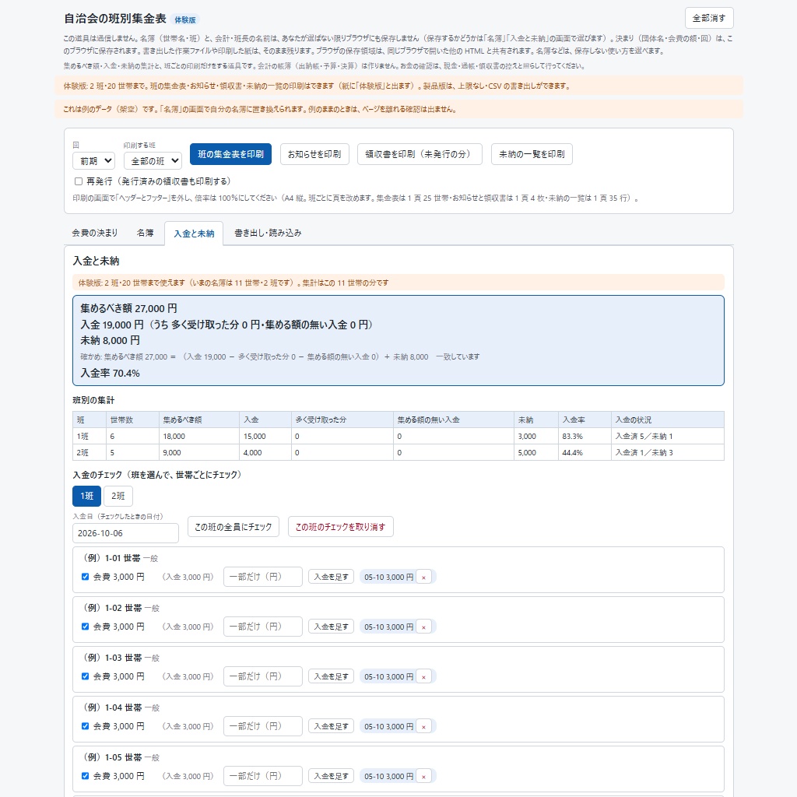Toggle the 再発行 reissue checkbox
This screenshot has height=797, width=797.
[x=79, y=181]
